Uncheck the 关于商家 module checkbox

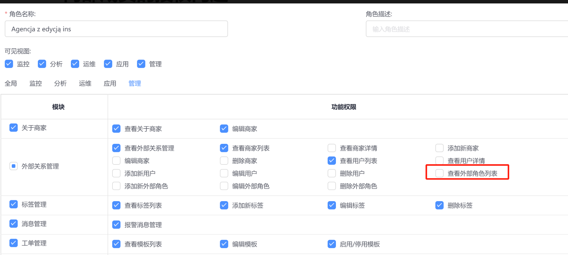[x=13, y=127]
